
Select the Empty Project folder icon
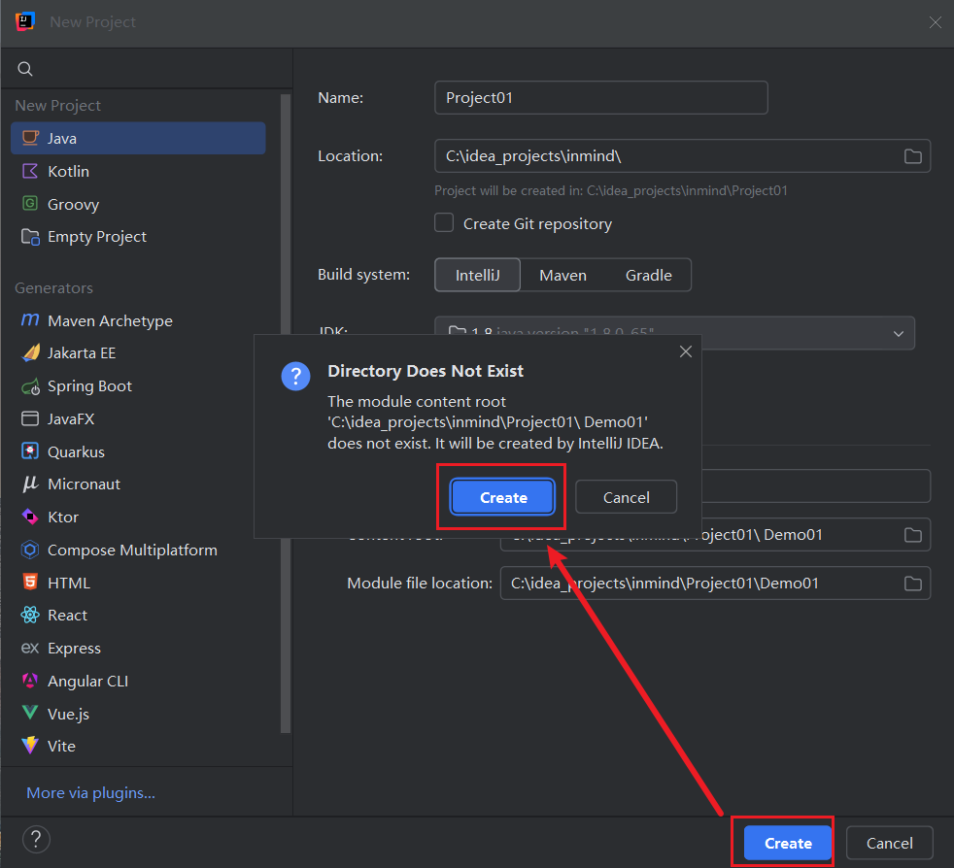(x=30, y=237)
